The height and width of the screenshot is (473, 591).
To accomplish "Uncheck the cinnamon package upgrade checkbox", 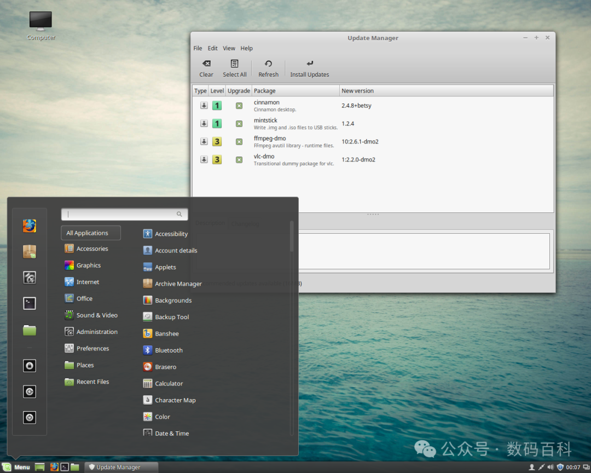I will point(239,106).
